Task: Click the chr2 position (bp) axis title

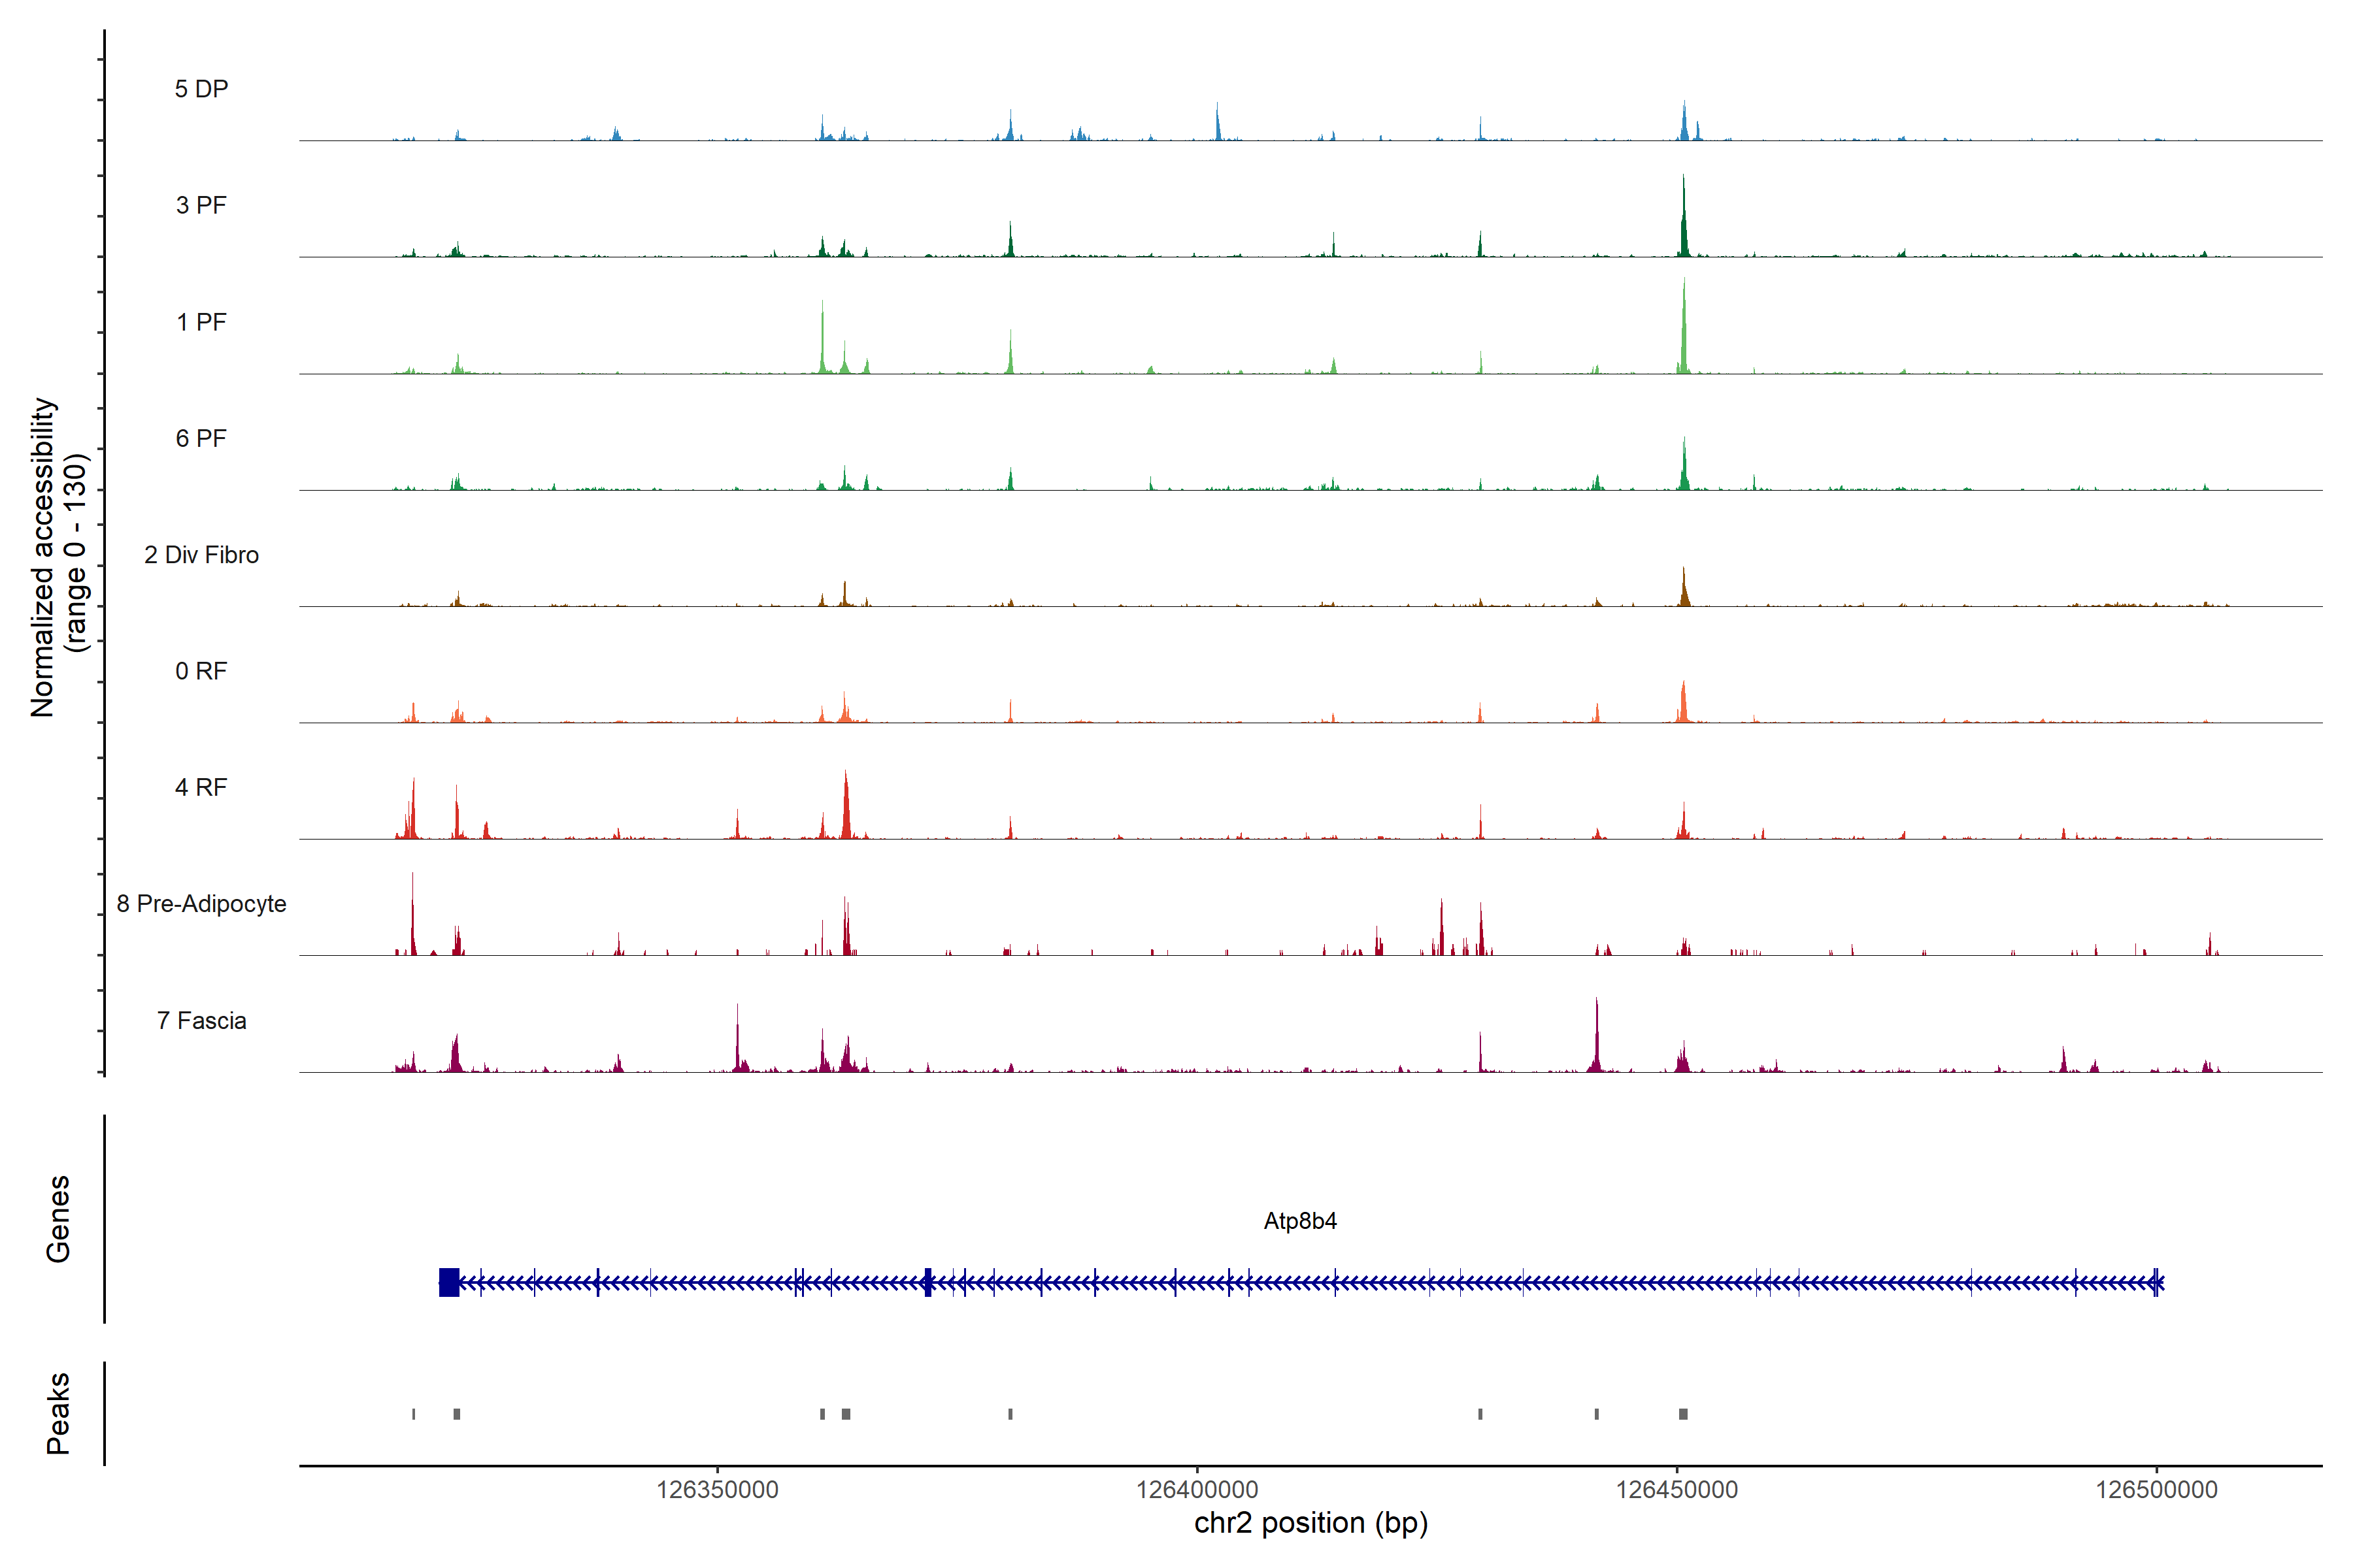Action: pos(1310,1523)
